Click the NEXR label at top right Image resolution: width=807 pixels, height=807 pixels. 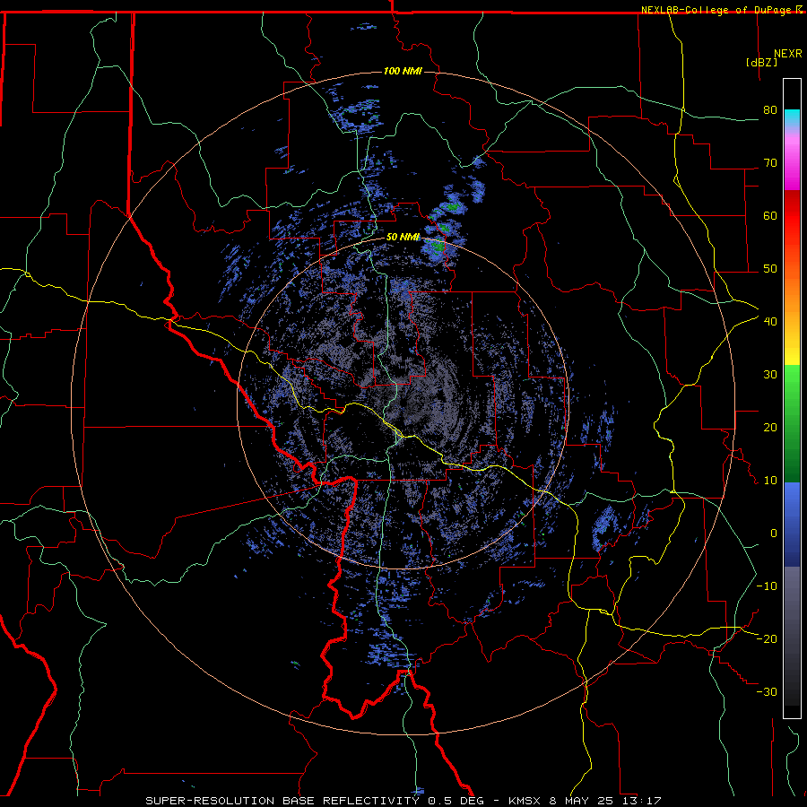click(x=788, y=54)
